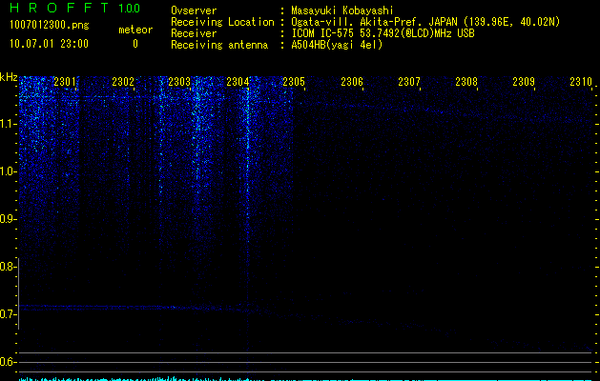Click the meteor count value 0
The height and width of the screenshot is (381, 600).
pyautogui.click(x=135, y=44)
